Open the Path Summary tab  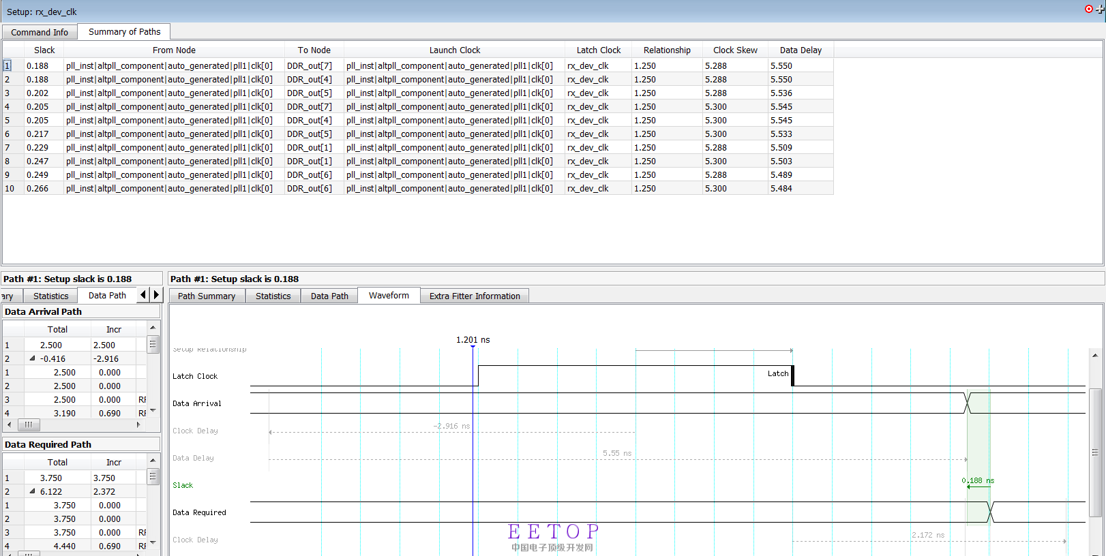pos(206,296)
